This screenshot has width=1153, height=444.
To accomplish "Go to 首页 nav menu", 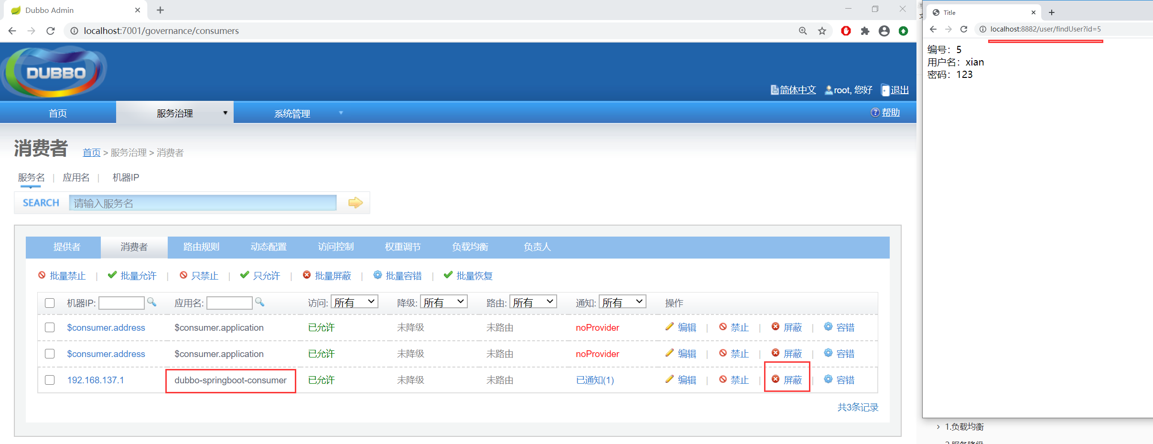I will click(x=58, y=113).
